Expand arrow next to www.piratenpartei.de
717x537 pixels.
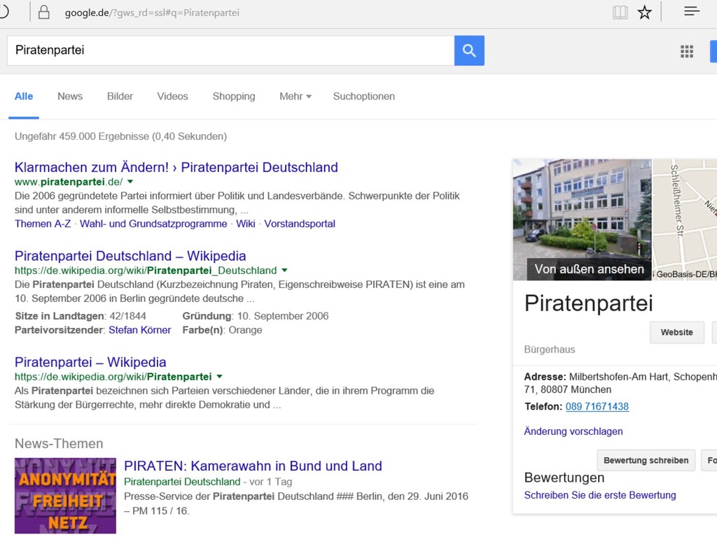tap(130, 182)
